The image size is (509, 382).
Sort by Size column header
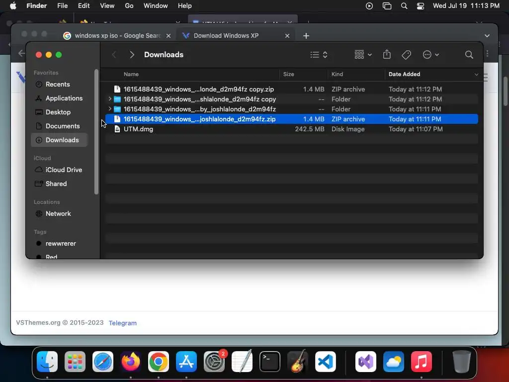point(289,74)
